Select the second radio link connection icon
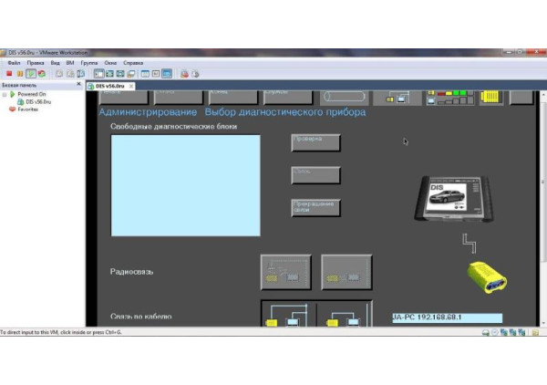Image resolution: width=547 pixels, height=385 pixels. point(346,272)
